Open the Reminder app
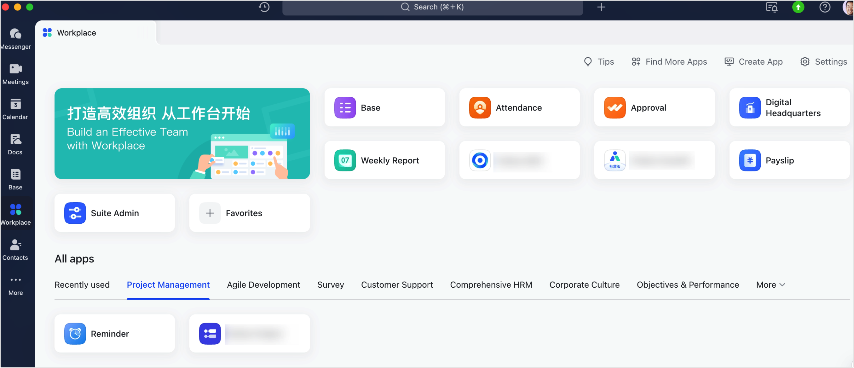 coord(115,334)
